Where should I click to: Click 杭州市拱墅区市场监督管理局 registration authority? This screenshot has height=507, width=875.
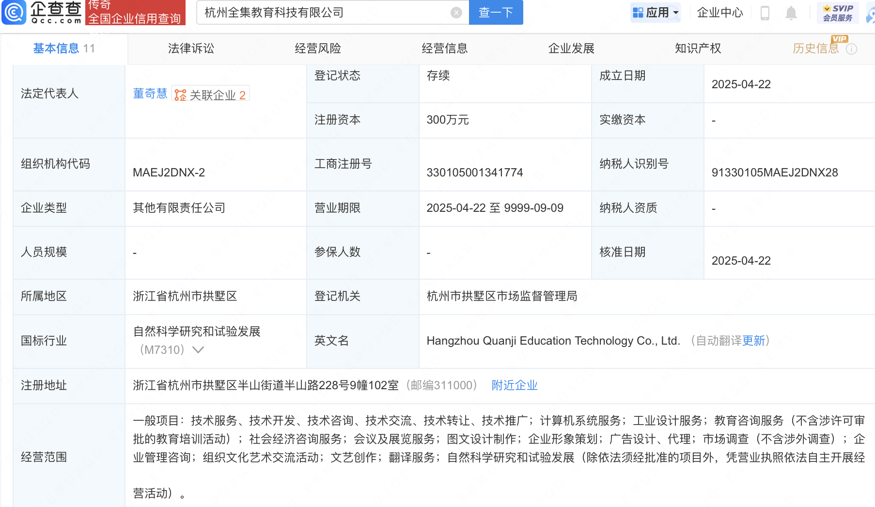(x=501, y=296)
